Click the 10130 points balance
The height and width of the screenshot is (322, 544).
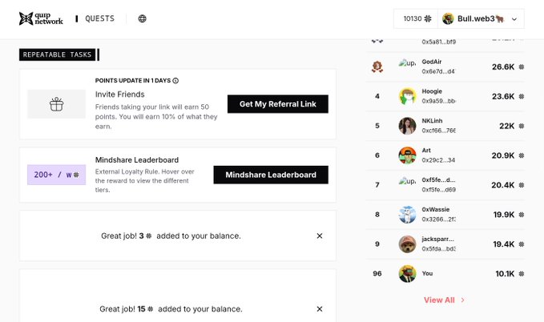point(417,18)
